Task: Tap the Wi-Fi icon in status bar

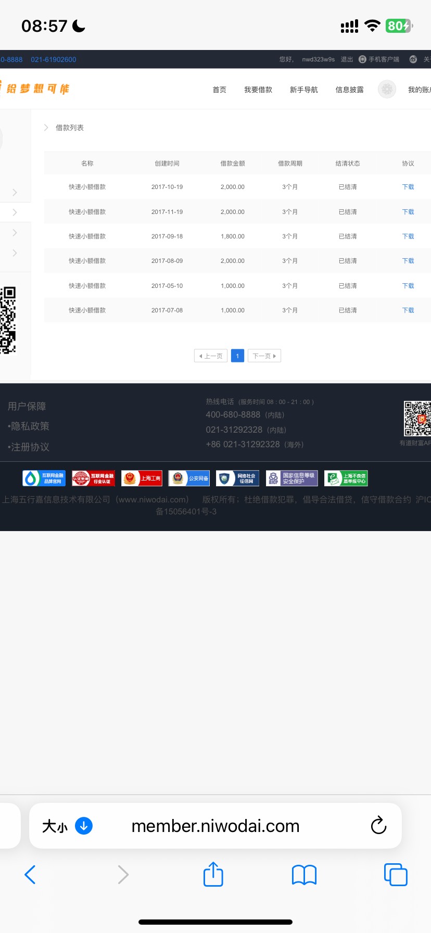Action: 372,26
